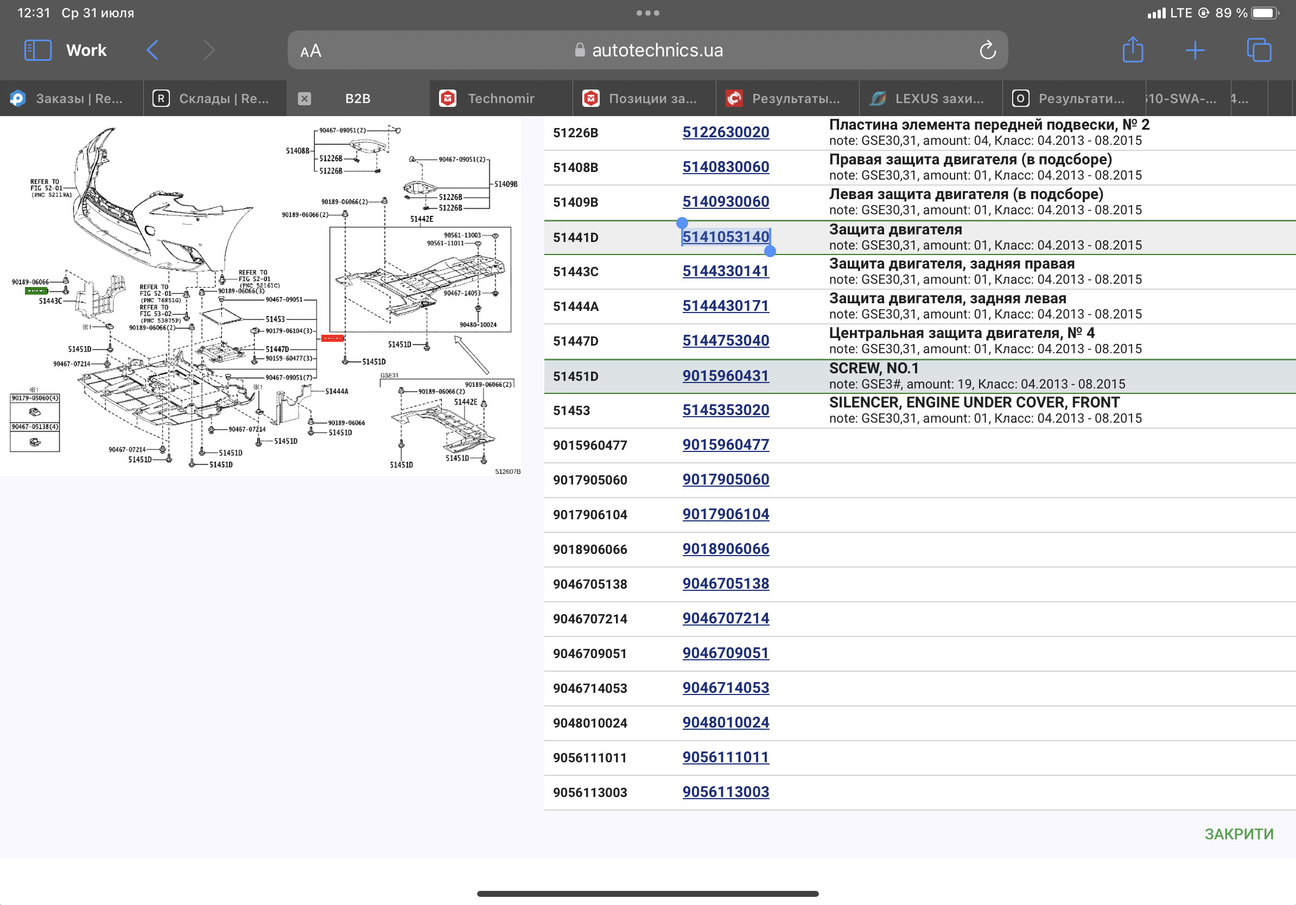
Task: Open the three-dots multitasking menu
Action: tap(647, 13)
